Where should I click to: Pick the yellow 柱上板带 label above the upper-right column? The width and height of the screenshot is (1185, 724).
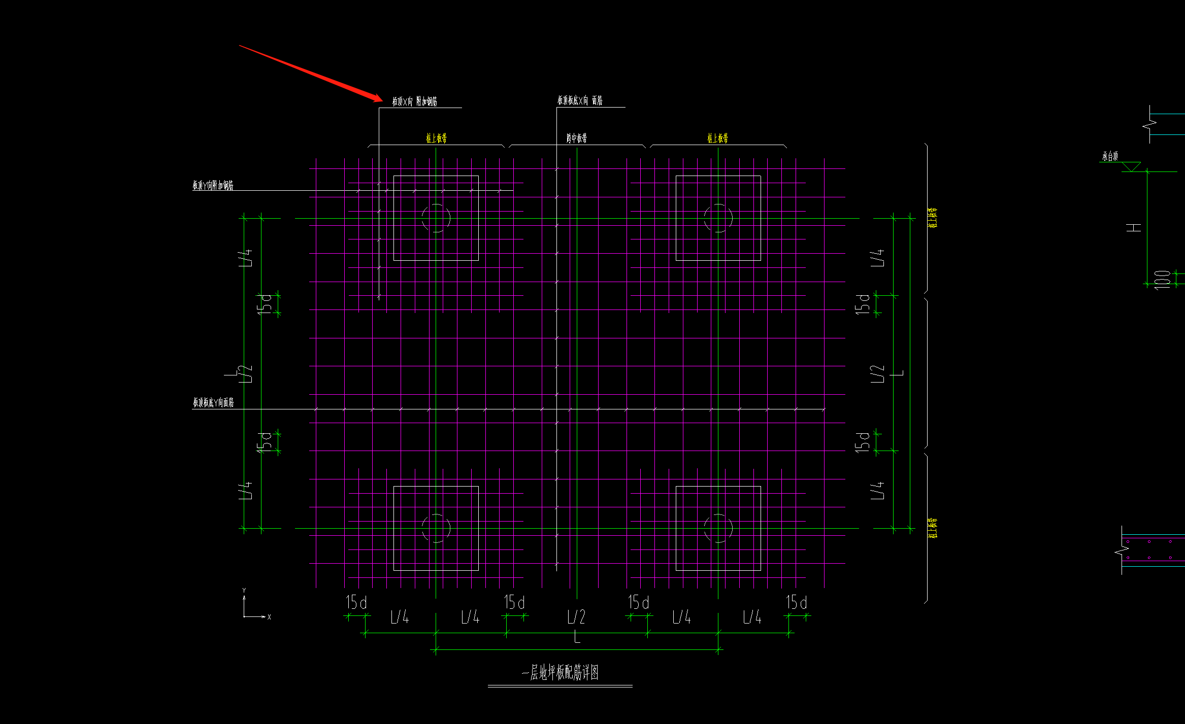coord(718,138)
